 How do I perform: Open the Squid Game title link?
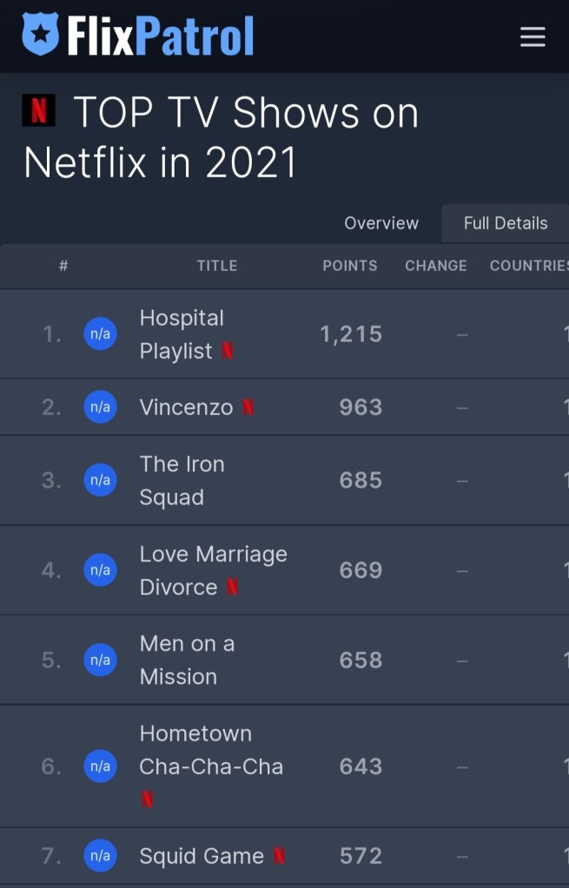202,856
